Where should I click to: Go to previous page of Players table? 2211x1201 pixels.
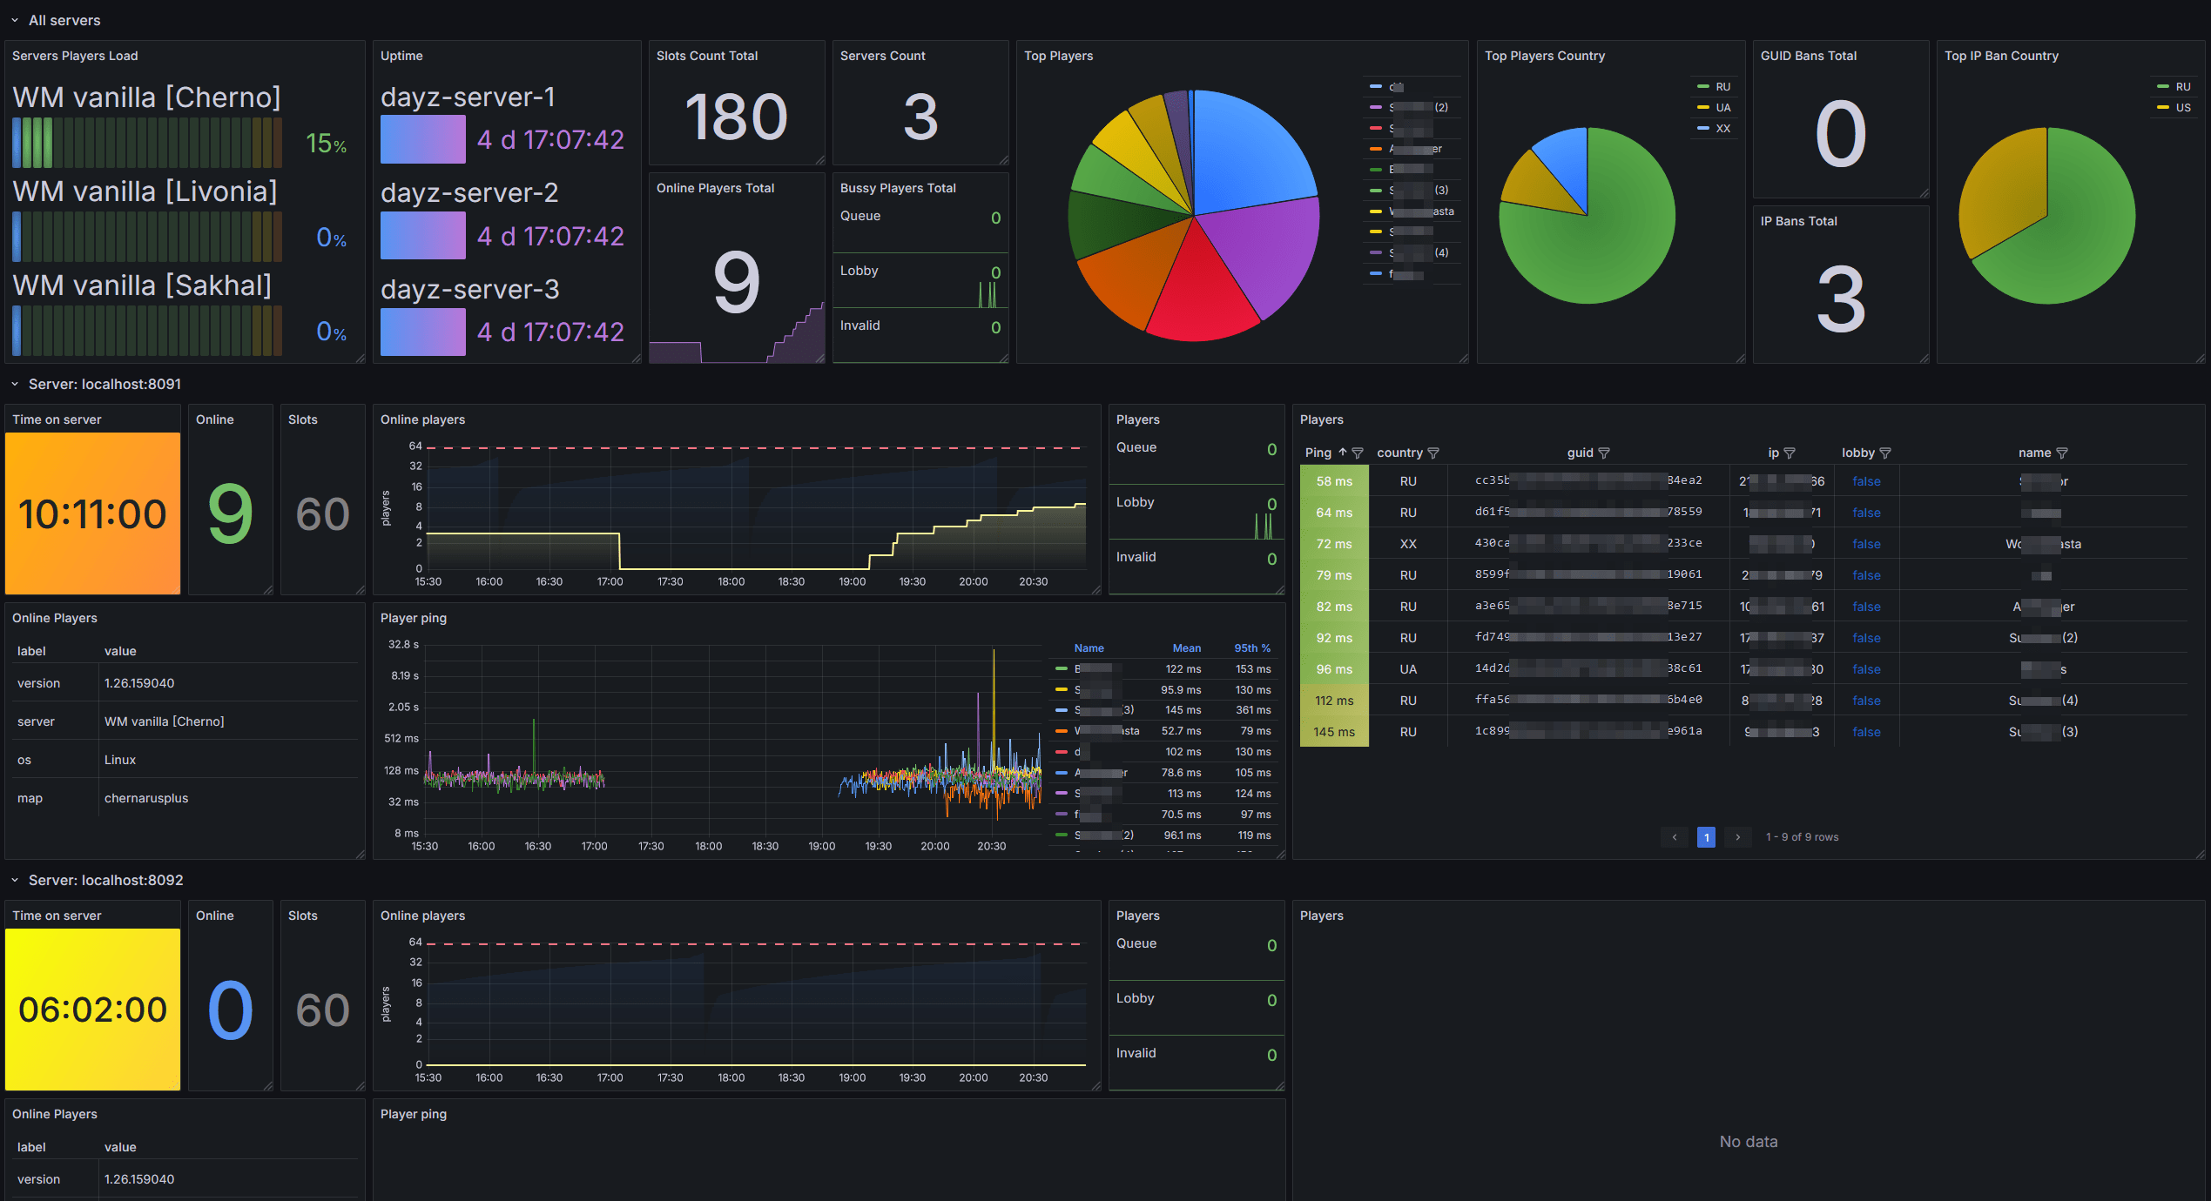tap(1674, 837)
